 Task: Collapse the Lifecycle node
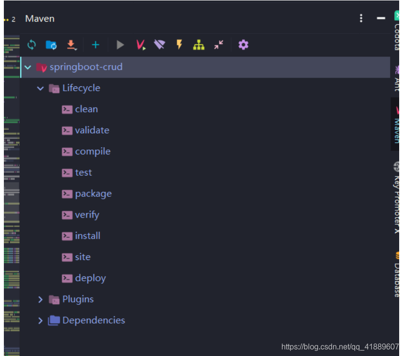[41, 88]
